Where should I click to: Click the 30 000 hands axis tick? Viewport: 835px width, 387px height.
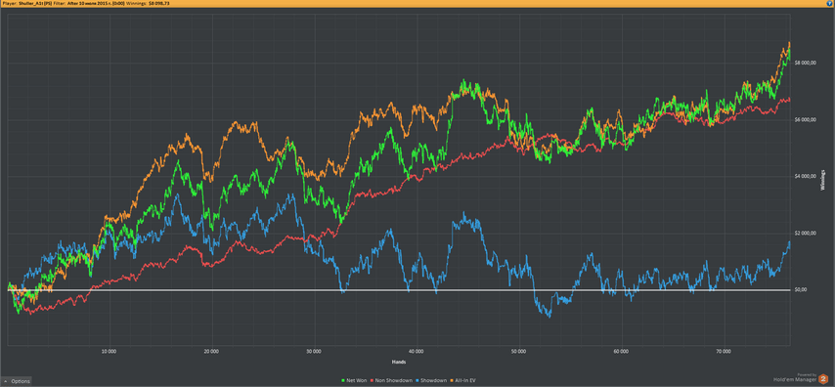point(314,352)
